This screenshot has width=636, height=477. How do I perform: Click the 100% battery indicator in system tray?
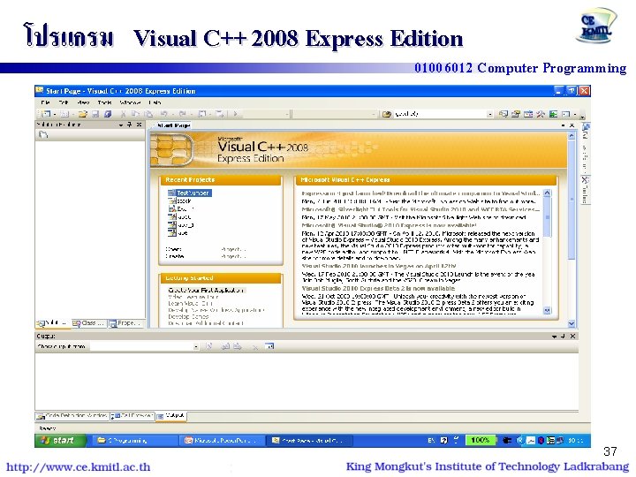pyautogui.click(x=481, y=440)
